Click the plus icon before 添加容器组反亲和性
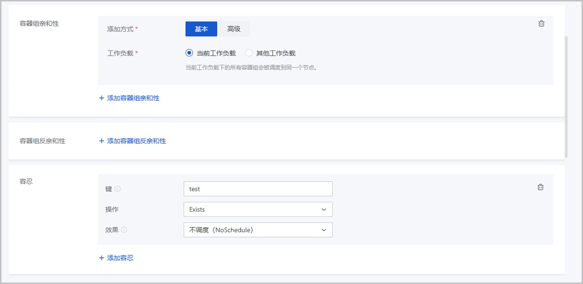The image size is (583, 284). (102, 141)
